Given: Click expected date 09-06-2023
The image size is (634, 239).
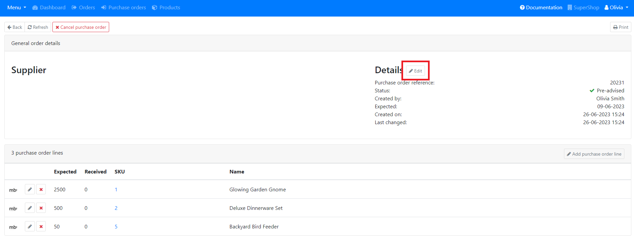Looking at the screenshot, I should (611, 107).
